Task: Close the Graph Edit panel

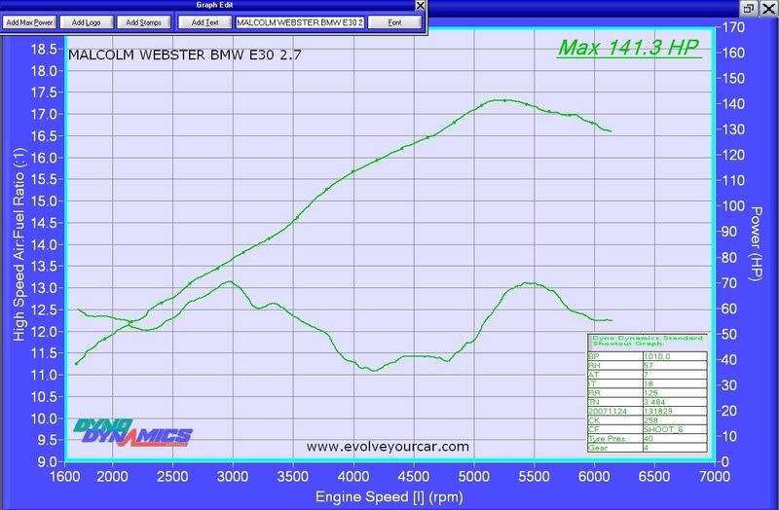Action: 420,6
